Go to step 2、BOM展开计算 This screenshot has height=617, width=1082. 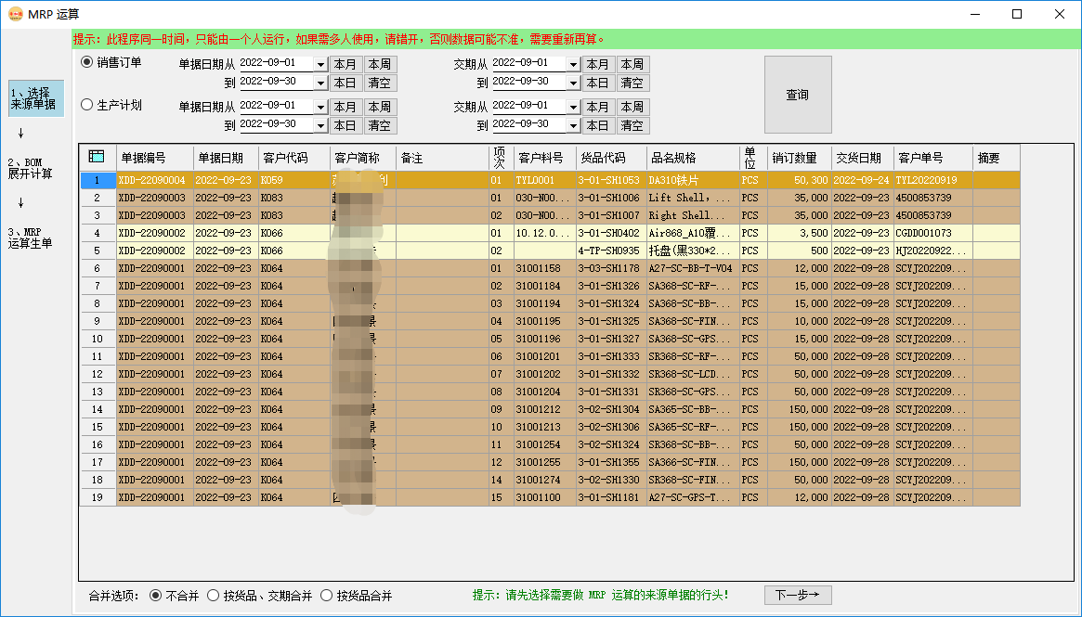coord(31,168)
